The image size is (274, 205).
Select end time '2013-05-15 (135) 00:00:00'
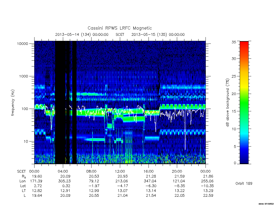pos(158,34)
